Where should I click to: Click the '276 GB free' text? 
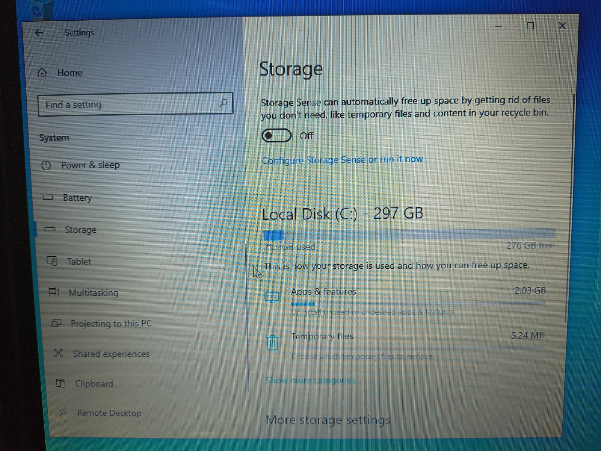pos(530,245)
